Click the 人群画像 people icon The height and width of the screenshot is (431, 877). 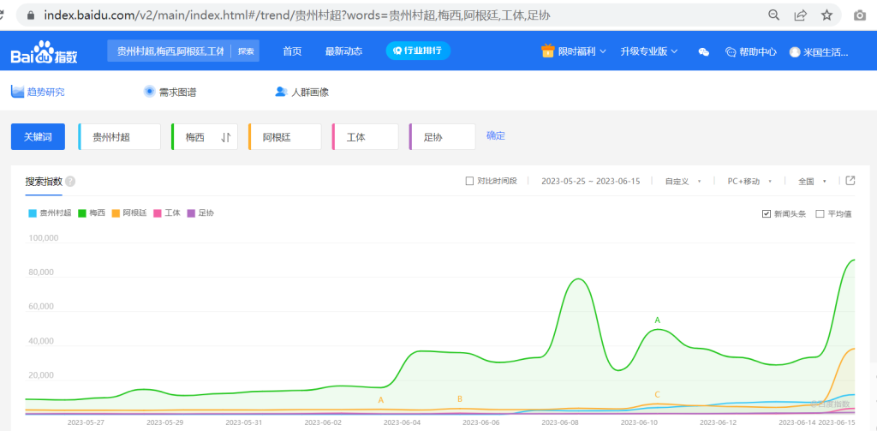[281, 91]
